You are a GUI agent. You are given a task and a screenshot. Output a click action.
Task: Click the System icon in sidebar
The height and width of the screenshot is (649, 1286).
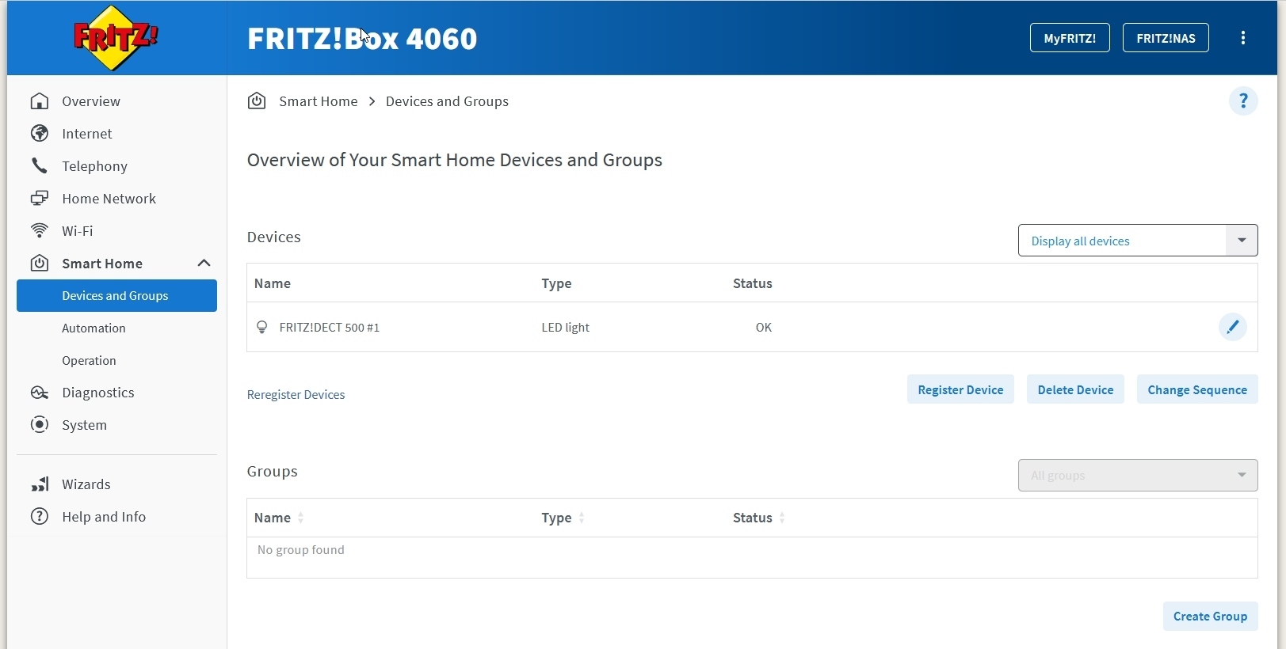(40, 425)
